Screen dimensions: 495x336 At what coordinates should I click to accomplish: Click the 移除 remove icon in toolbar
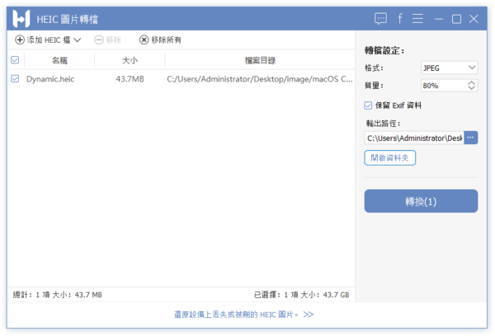(x=99, y=40)
